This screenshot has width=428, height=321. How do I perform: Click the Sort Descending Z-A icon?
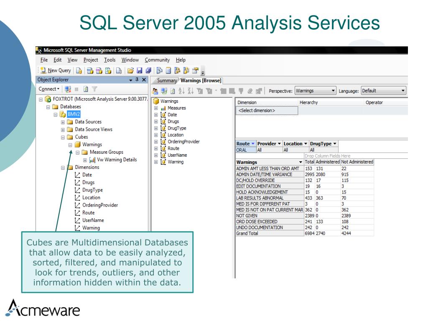click(x=191, y=91)
